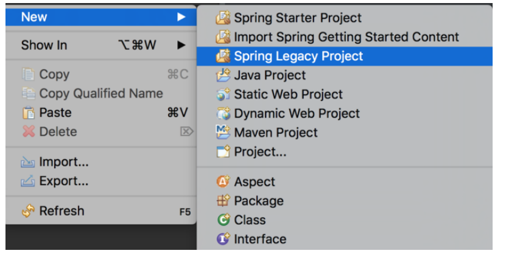Click the Java Project icon
The image size is (506, 259).
(223, 76)
